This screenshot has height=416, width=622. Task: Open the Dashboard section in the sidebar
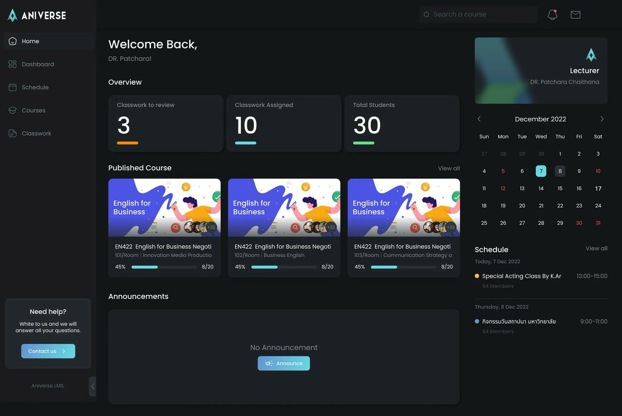pos(38,64)
